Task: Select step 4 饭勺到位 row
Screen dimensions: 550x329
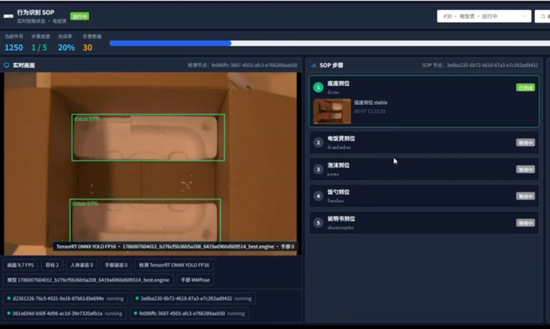Action: coord(424,196)
